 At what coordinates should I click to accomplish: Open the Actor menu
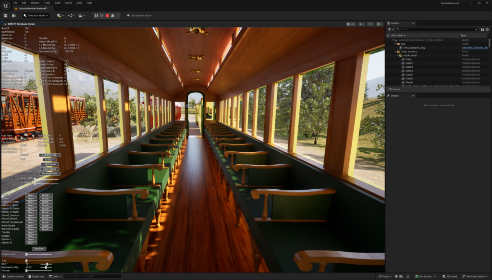pos(78,2)
